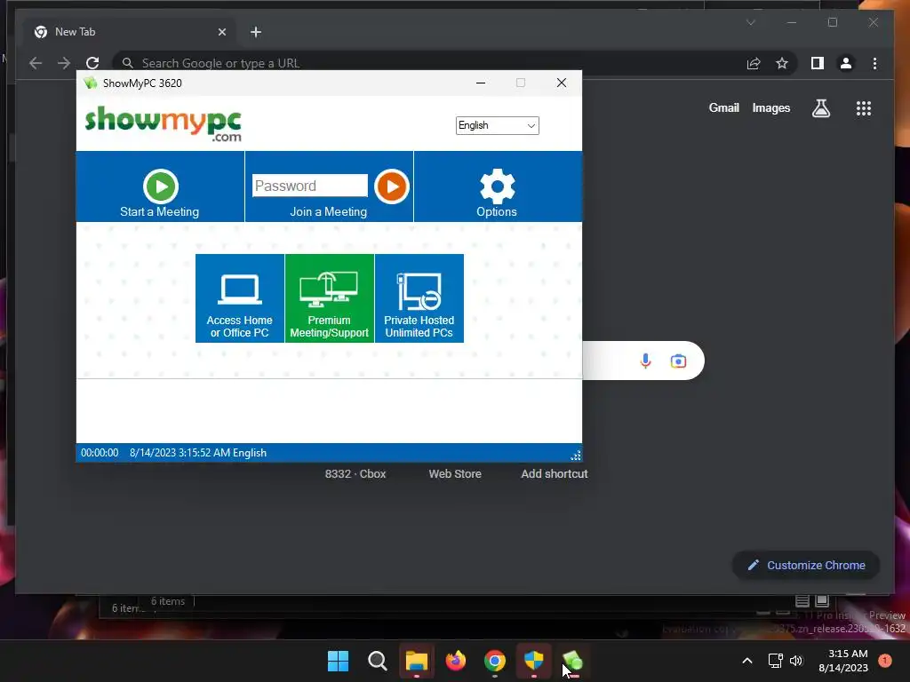The width and height of the screenshot is (910, 682).
Task: Open Windows Security shield on taskbar
Action: [534, 661]
